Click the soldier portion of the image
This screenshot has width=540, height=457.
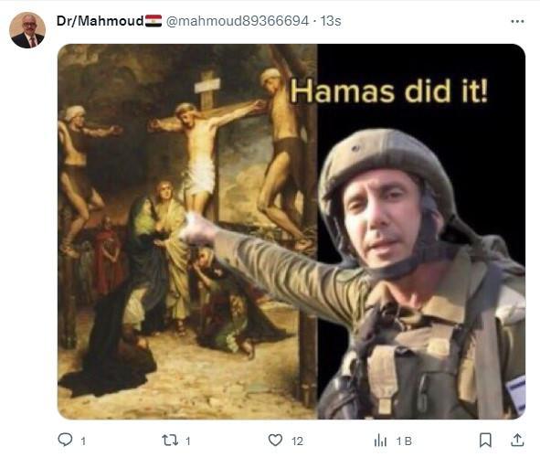pyautogui.click(x=421, y=274)
